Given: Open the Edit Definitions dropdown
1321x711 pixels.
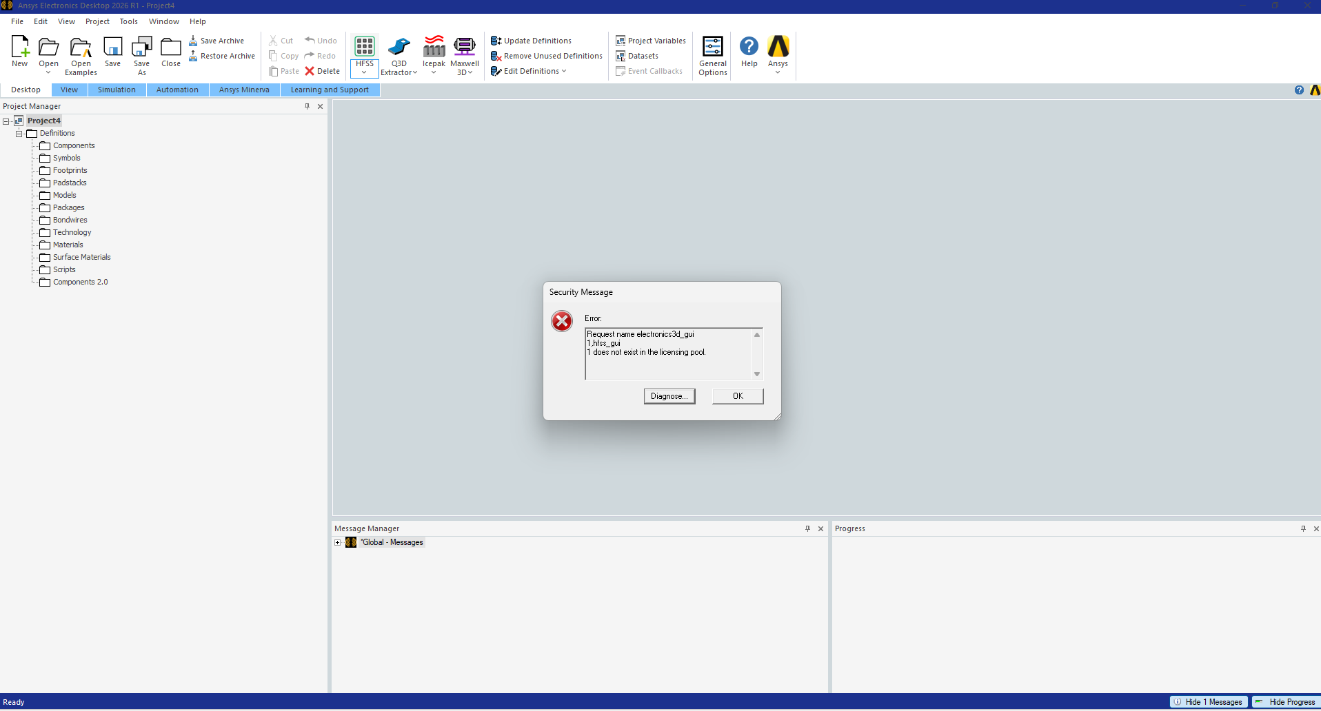Looking at the screenshot, I should click(564, 71).
